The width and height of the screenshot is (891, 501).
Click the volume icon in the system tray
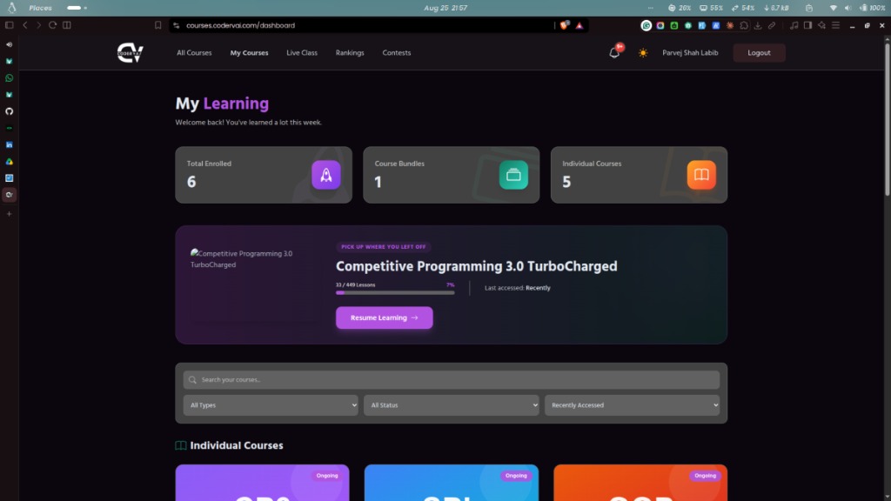[x=847, y=8]
